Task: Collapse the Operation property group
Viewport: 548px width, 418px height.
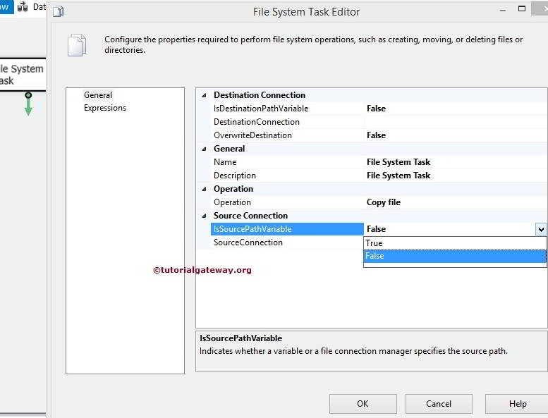Action: pyautogui.click(x=204, y=189)
